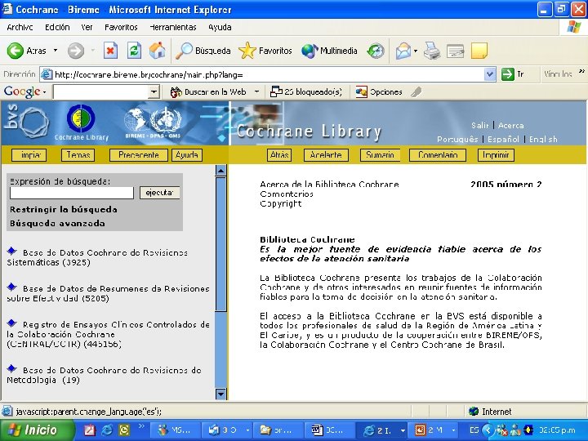Open Multimedia toolbar button
Screen dimensions: 588x441
click(x=329, y=51)
